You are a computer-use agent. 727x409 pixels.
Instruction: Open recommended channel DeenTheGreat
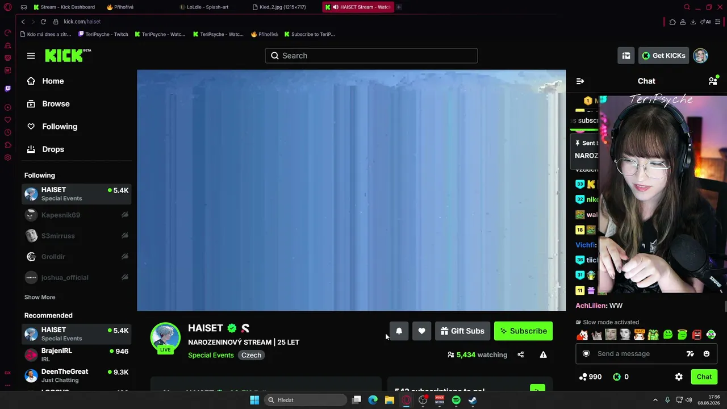click(77, 375)
